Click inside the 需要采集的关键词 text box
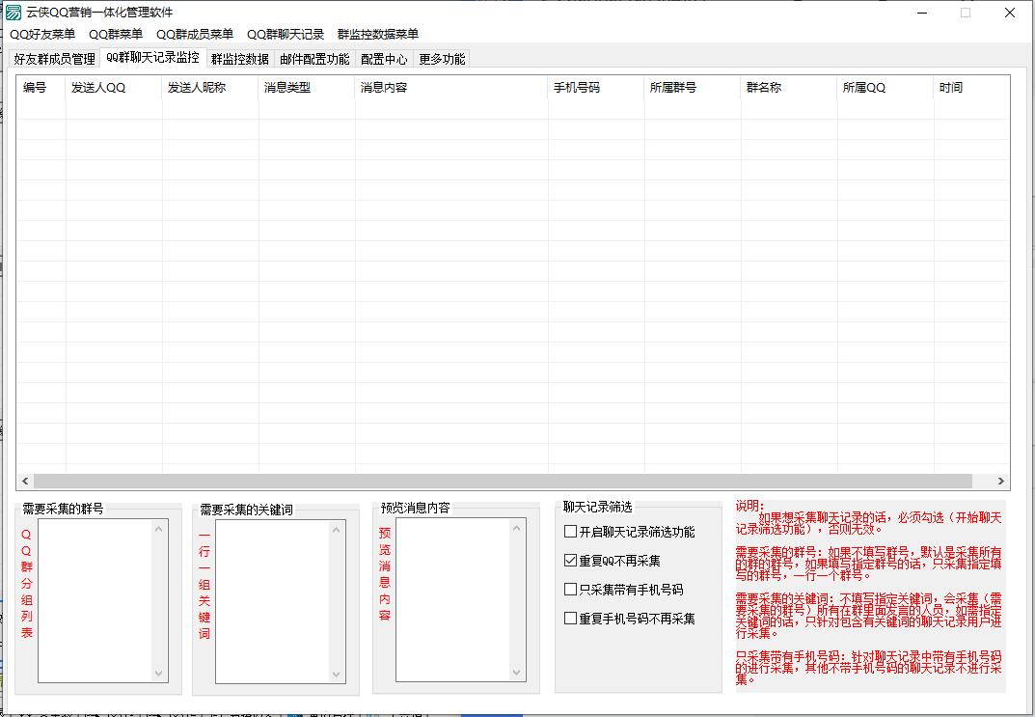Viewport: 1035px width, 717px height. 273,601
